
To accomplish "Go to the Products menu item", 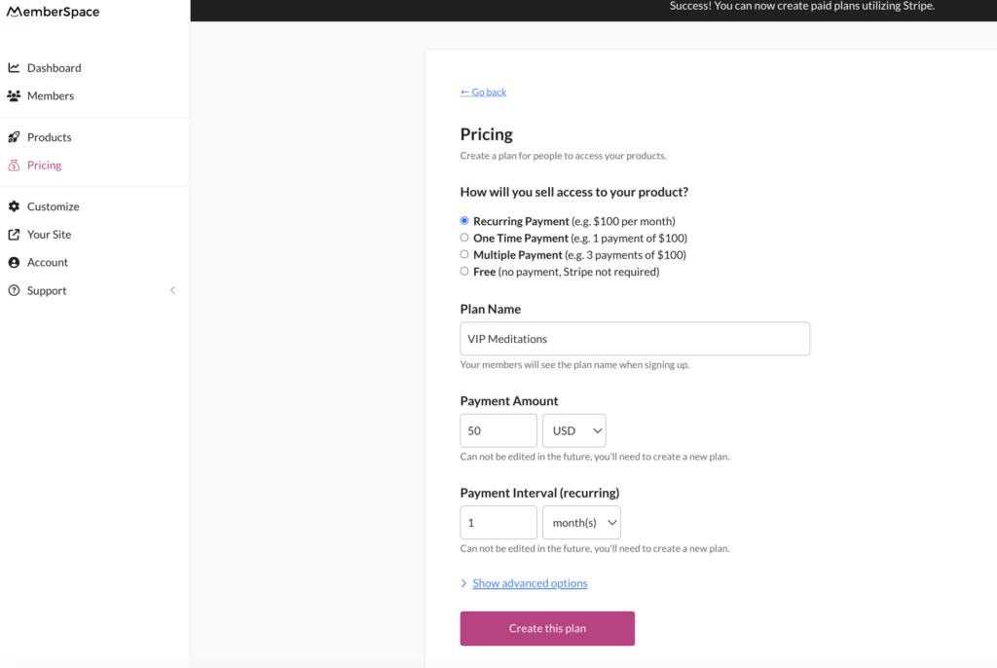I will point(49,137).
